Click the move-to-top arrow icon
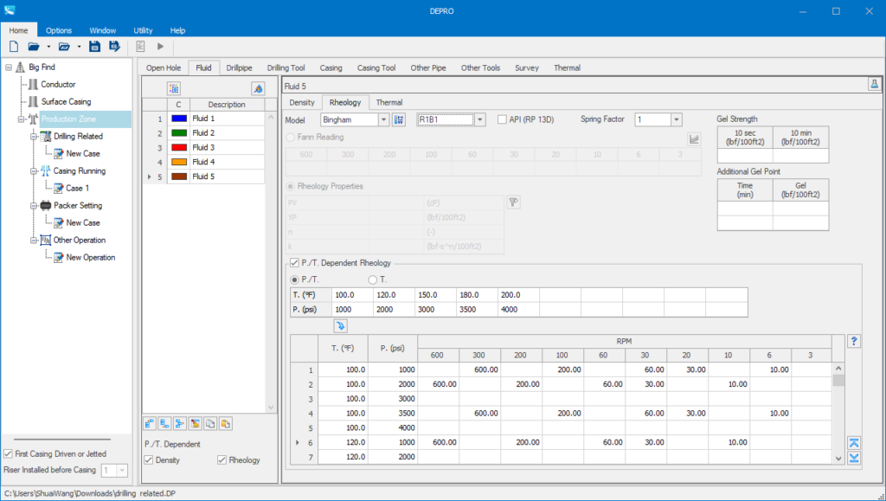 [854, 443]
